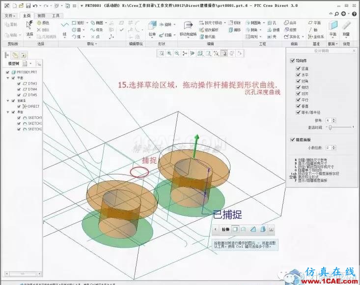Open the 文件 menu
Screen dimensions: 360x285
(x=10, y=16)
